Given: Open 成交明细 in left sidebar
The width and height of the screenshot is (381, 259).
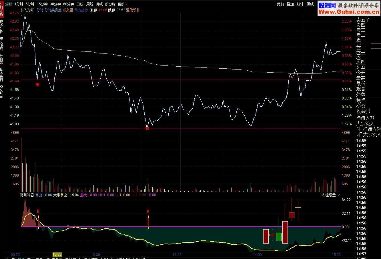Looking at the screenshot, I should [2, 43].
